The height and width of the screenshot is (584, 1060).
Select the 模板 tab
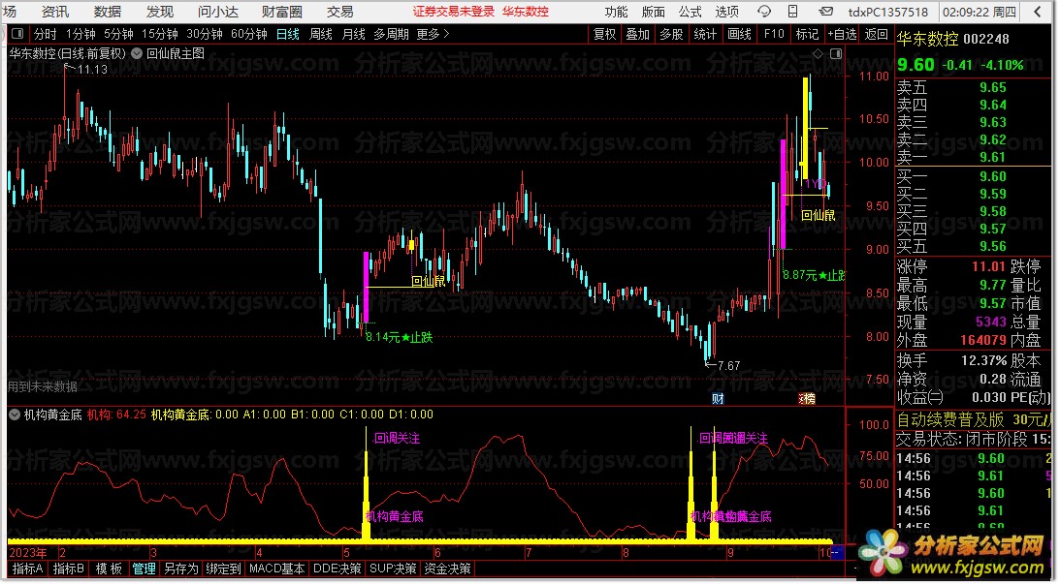109,569
